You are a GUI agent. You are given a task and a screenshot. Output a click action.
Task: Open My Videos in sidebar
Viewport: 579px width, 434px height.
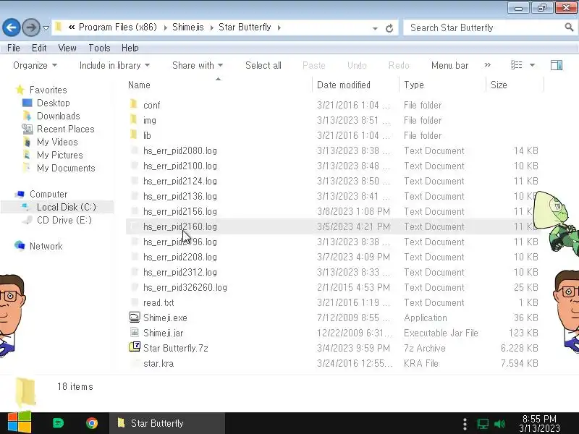tap(57, 142)
